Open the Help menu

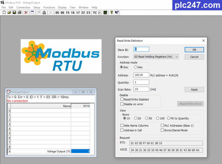(x=95, y=7)
